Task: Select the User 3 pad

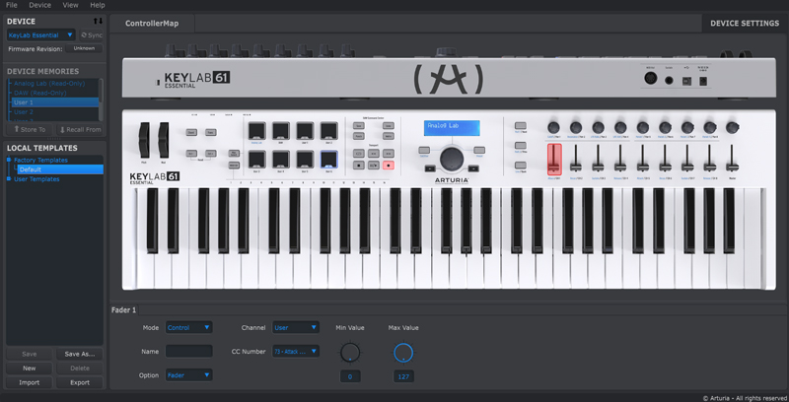Action: pyautogui.click(x=257, y=160)
